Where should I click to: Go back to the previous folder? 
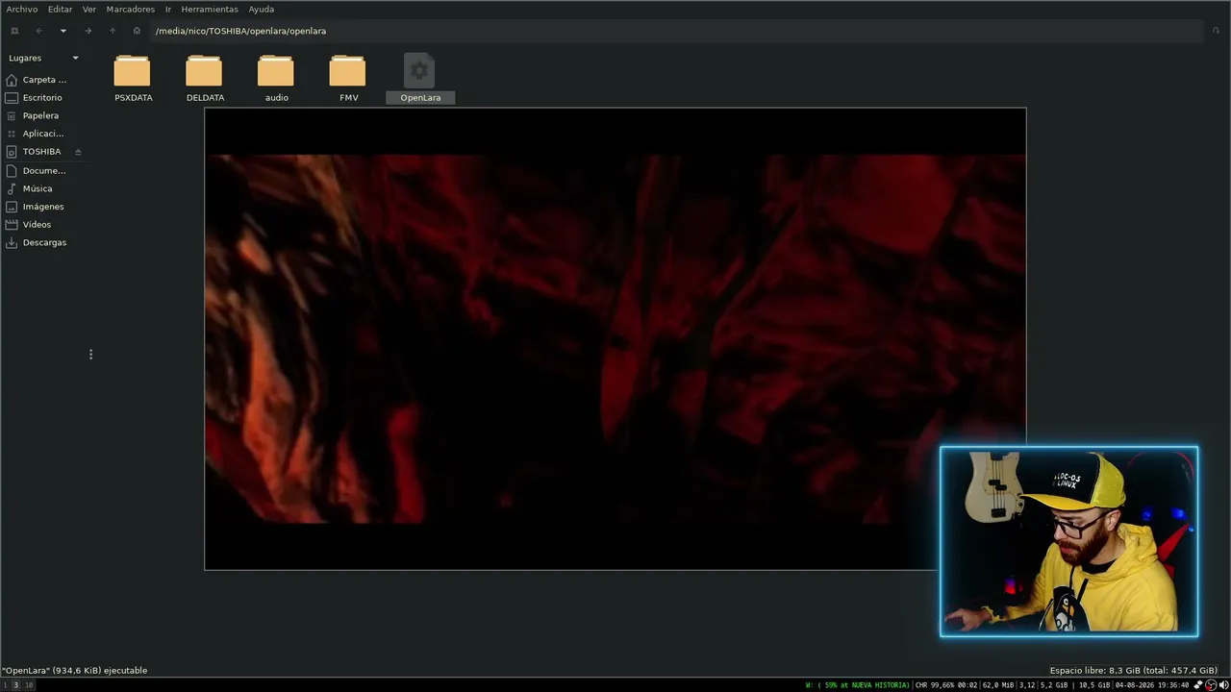pyautogui.click(x=39, y=31)
